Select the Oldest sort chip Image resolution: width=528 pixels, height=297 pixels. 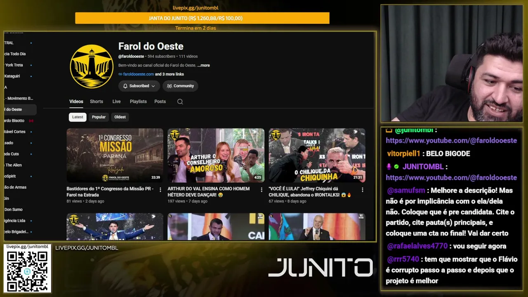coord(120,117)
